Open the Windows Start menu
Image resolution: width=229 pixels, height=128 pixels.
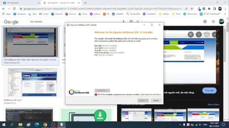coord(4,125)
